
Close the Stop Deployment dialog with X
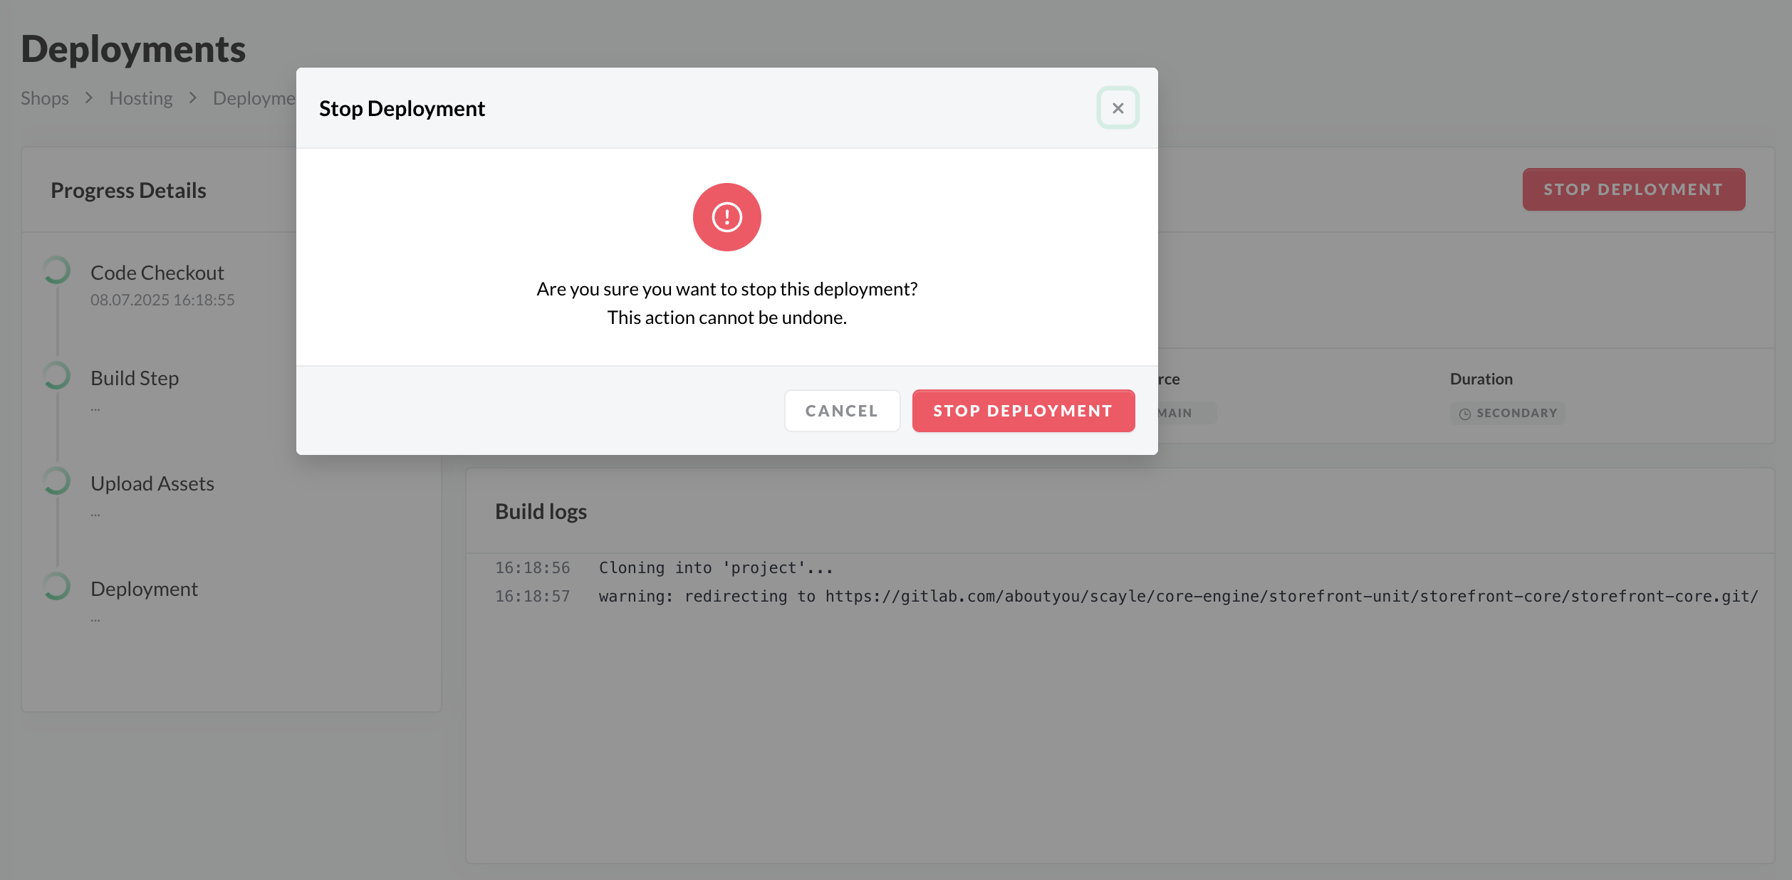(x=1118, y=108)
